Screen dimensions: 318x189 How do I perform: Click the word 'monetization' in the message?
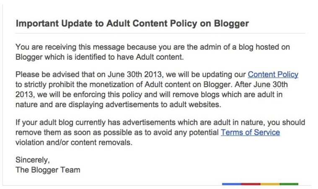click(121, 84)
